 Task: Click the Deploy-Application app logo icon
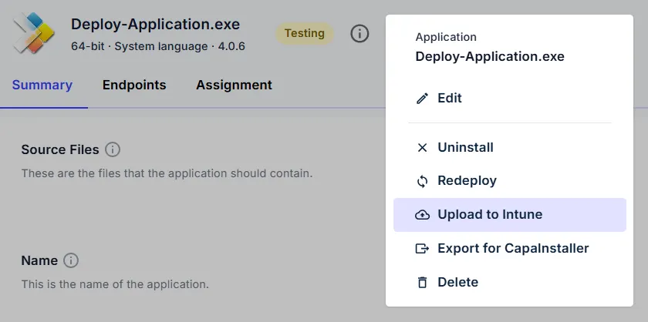pos(33,33)
